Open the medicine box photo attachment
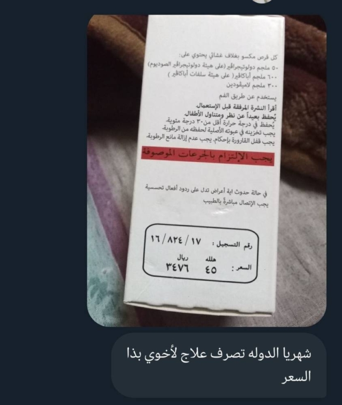Screen dimensions: 342x405 pyautogui.click(x=206, y=170)
